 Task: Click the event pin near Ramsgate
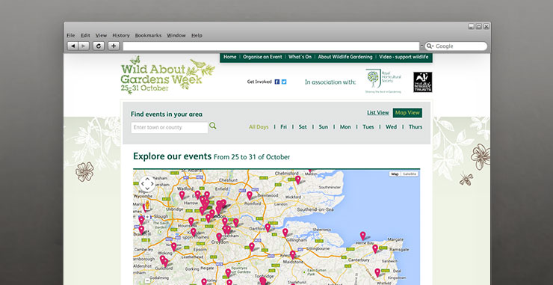pyautogui.click(x=375, y=249)
